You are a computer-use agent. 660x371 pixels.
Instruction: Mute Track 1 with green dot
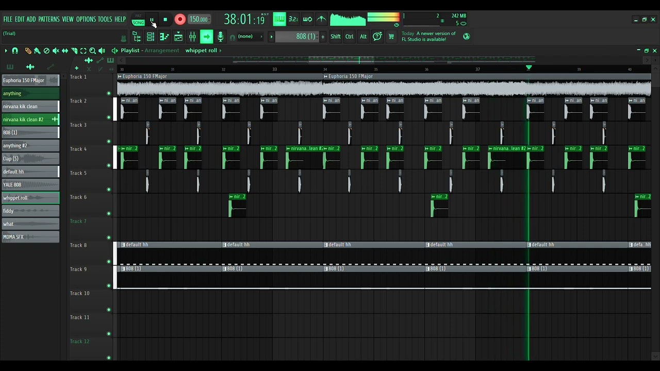[x=108, y=93]
